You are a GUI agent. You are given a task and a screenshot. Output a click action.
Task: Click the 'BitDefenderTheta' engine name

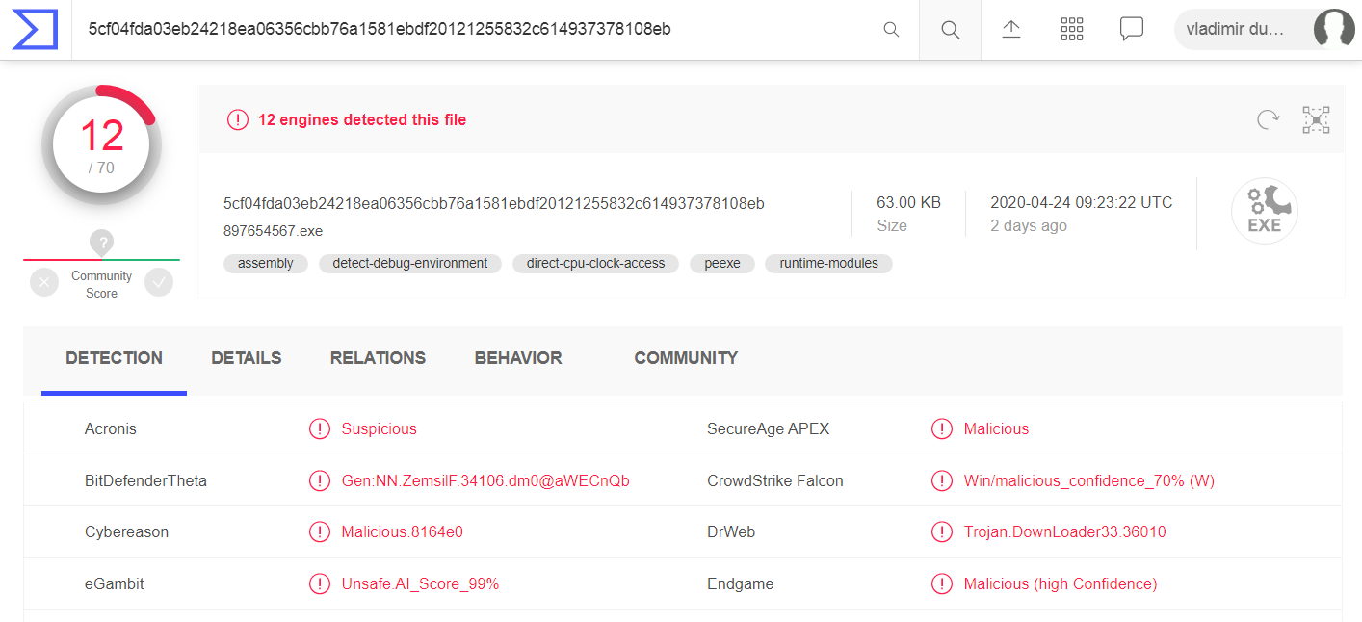pyautogui.click(x=145, y=480)
